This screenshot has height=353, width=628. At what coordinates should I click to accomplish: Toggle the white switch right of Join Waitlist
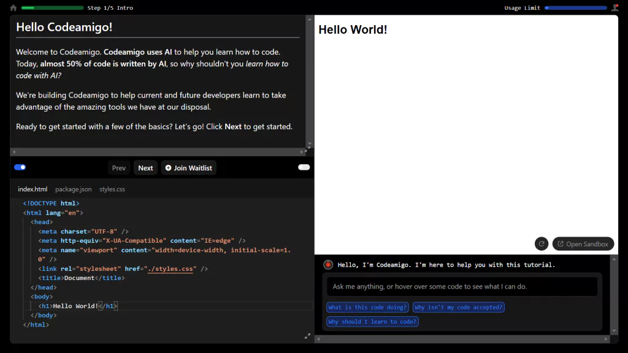point(304,167)
